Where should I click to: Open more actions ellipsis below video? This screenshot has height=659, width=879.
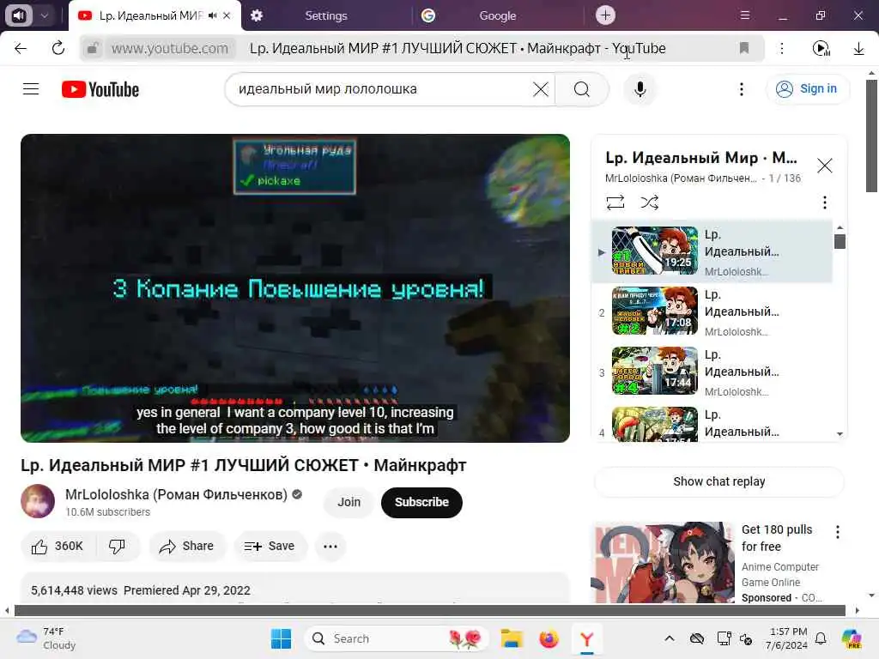tap(330, 547)
